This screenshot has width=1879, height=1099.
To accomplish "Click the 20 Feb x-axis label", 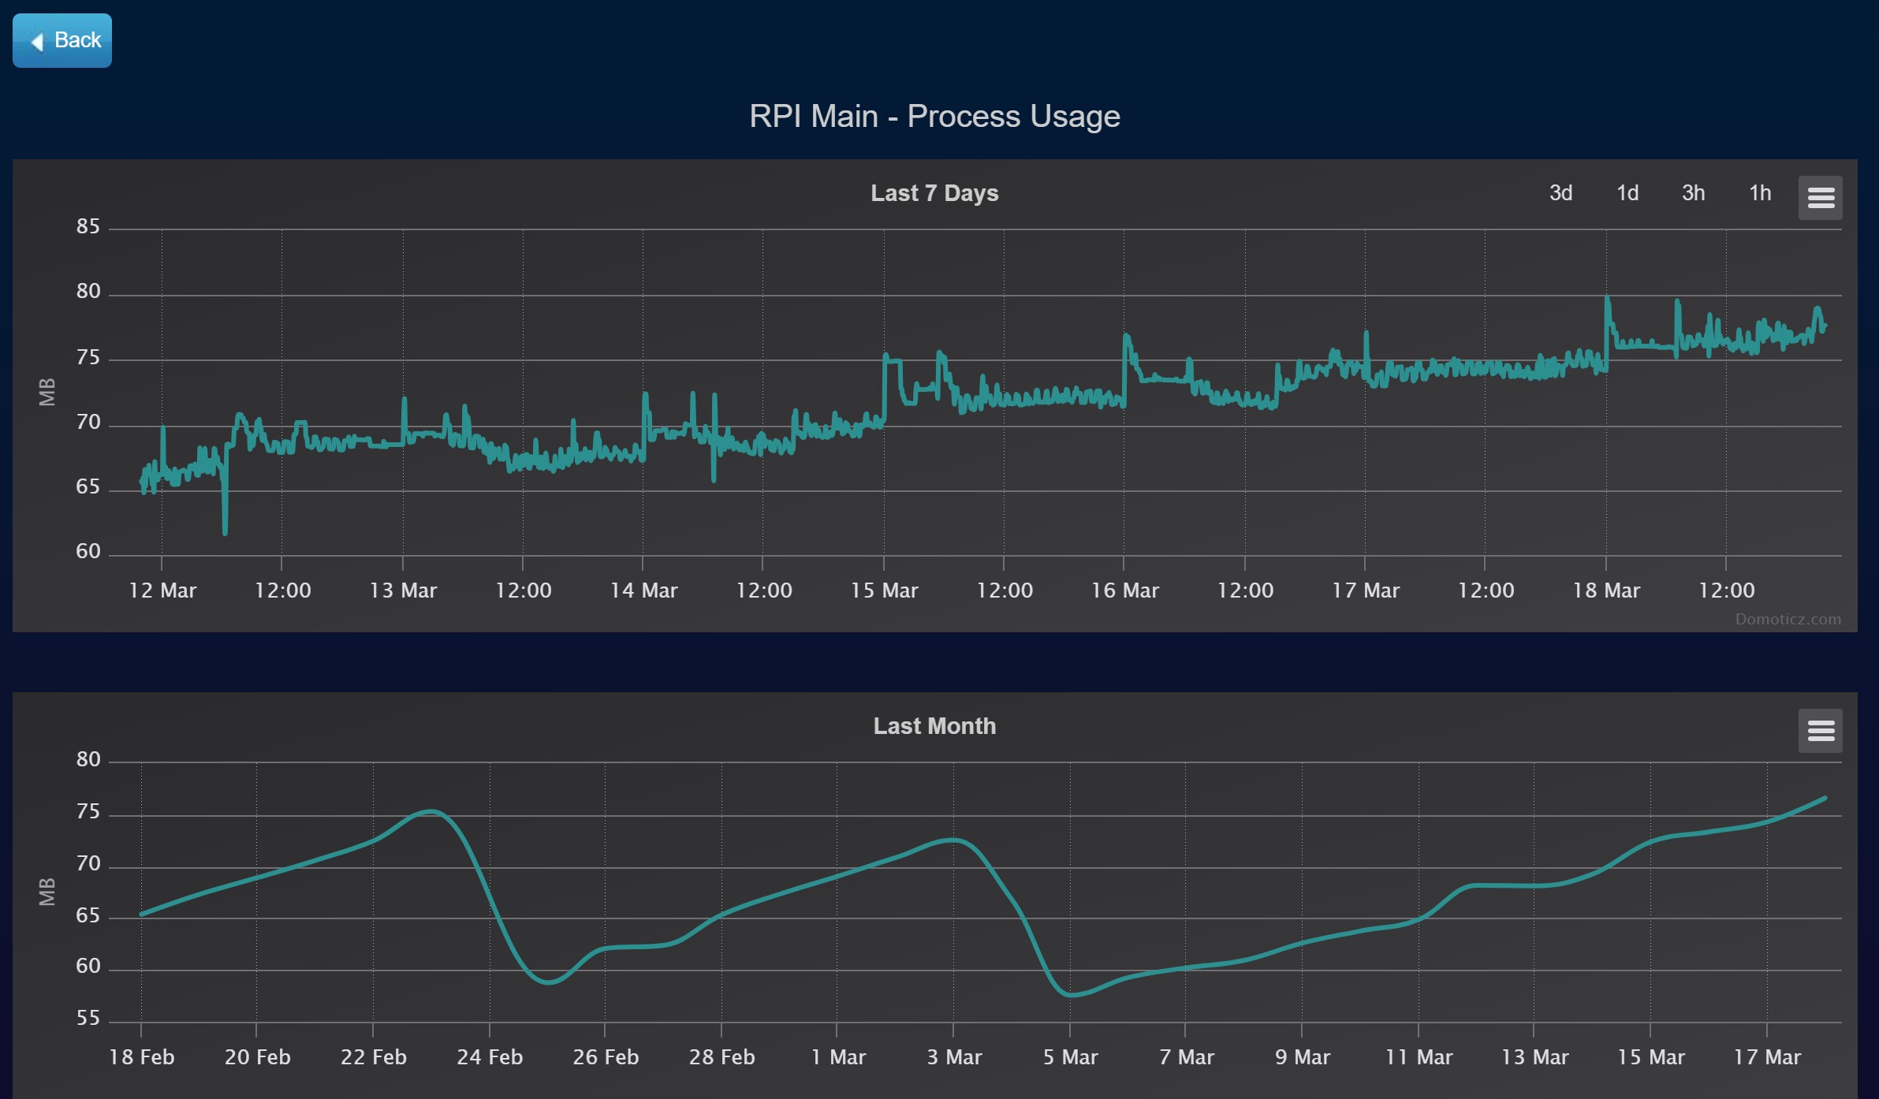I will [257, 1057].
